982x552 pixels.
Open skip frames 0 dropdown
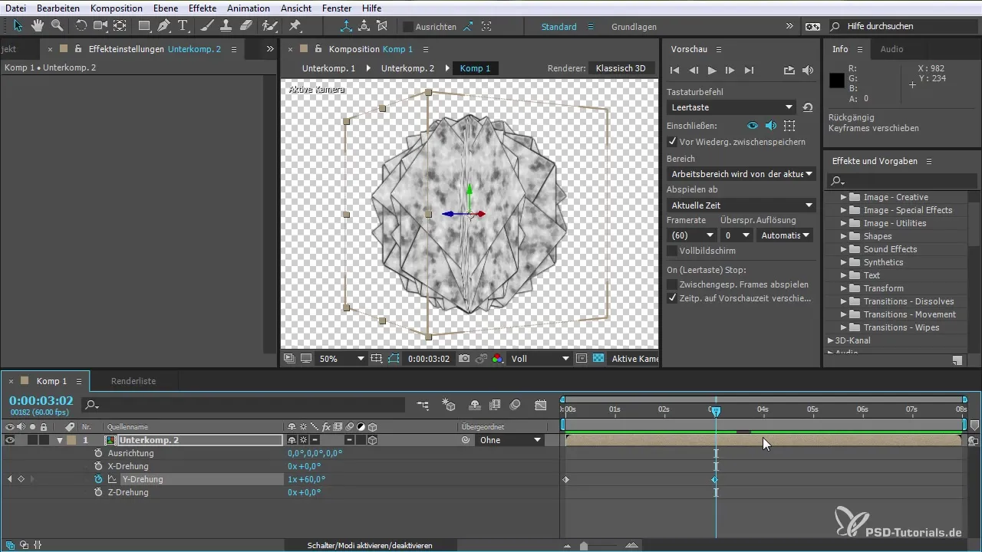737,235
